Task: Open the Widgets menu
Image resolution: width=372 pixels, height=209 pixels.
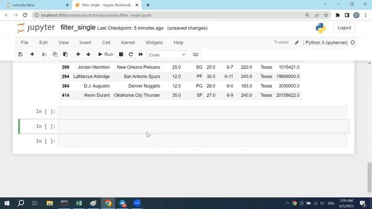Action: point(154,42)
